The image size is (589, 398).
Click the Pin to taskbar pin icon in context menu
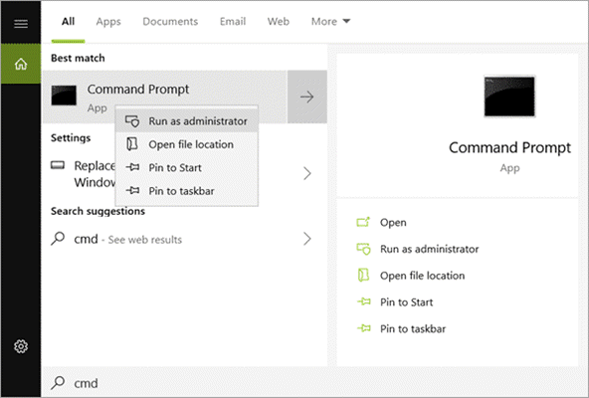132,190
